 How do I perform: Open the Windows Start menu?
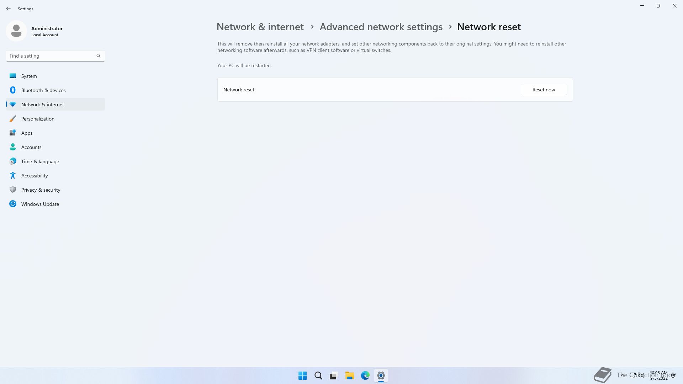pos(302,375)
